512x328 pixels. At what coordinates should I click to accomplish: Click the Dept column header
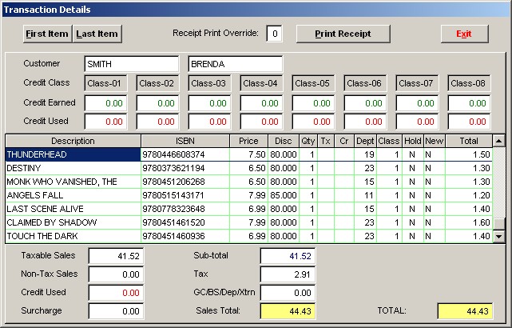365,141
